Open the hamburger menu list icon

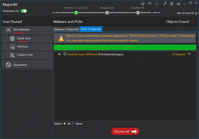click(178, 4)
